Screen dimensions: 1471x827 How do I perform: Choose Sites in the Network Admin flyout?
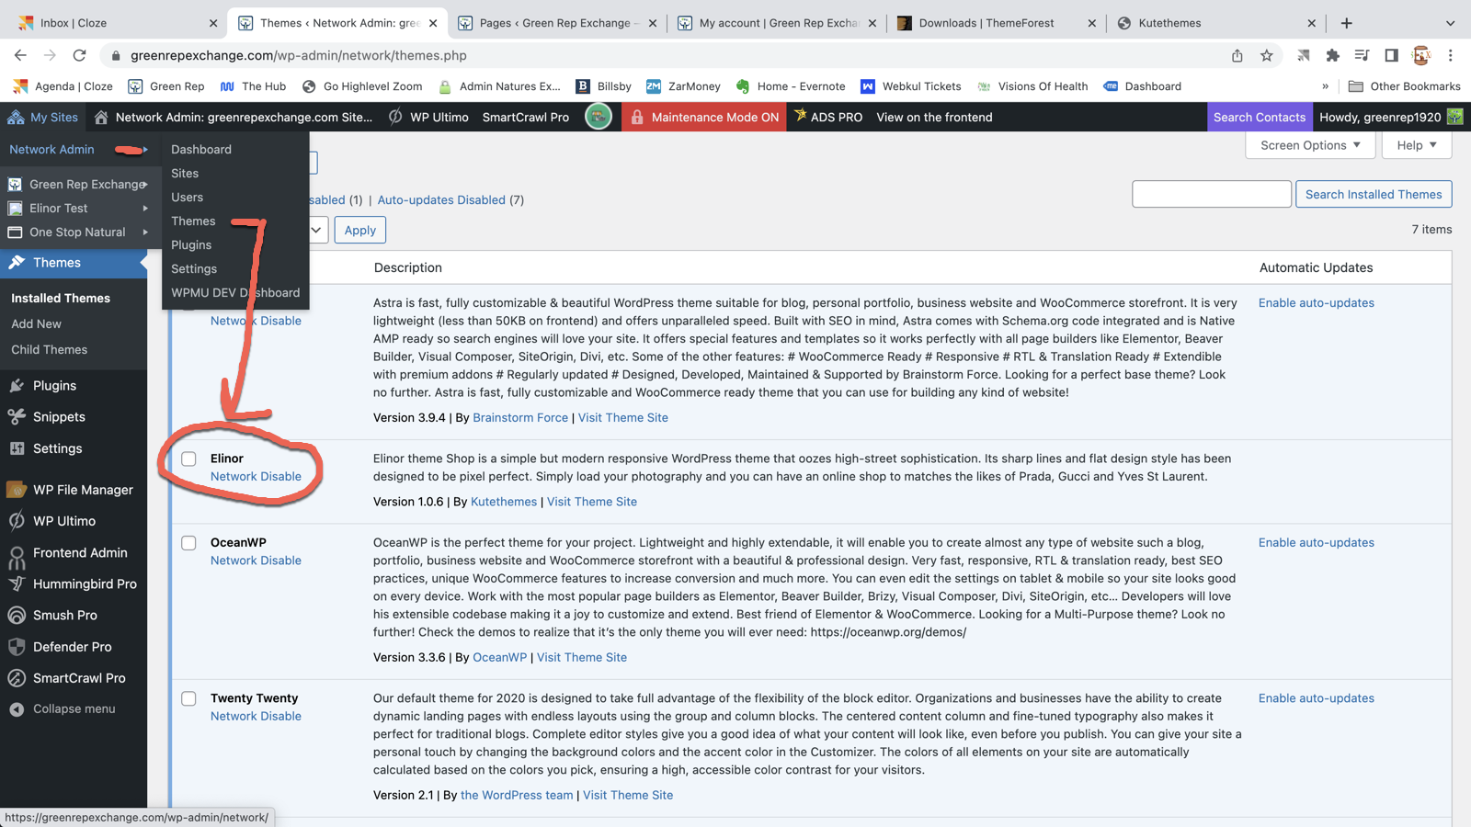tap(185, 173)
